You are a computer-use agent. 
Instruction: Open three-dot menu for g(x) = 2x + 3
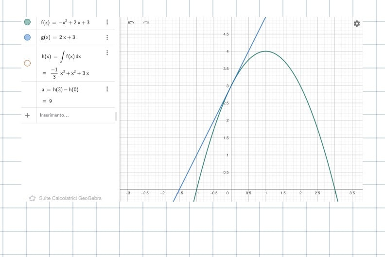107,37
